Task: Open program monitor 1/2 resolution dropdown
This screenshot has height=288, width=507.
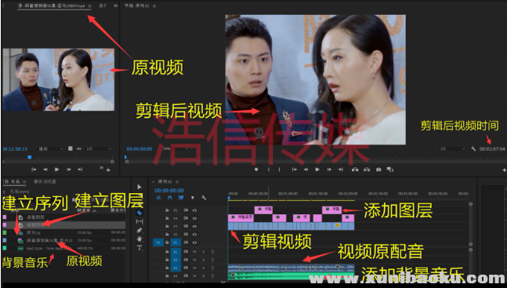Action: click(x=453, y=148)
